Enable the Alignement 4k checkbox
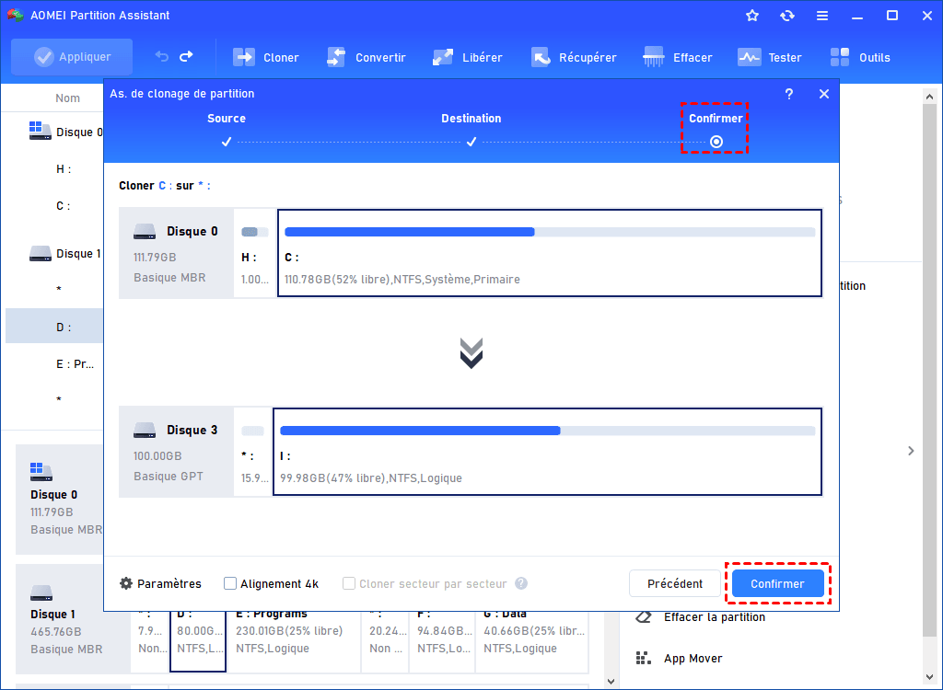This screenshot has height=690, width=943. coord(229,583)
